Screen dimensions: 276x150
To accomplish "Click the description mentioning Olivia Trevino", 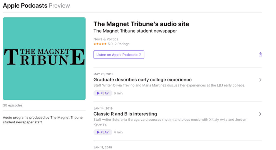I will (x=169, y=85).
